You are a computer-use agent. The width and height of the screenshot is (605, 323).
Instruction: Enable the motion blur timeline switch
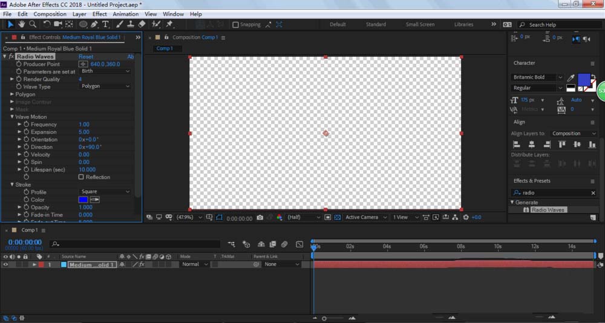pos(284,244)
